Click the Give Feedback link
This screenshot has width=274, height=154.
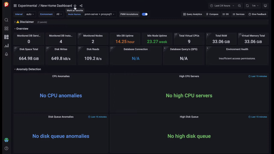pyautogui.click(x=257, y=14)
